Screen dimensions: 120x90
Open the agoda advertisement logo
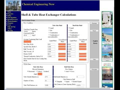coord(107,64)
